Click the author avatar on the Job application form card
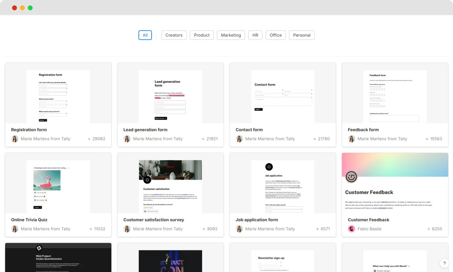This screenshot has width=453, height=272. (x=239, y=229)
